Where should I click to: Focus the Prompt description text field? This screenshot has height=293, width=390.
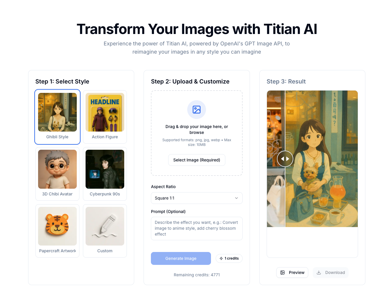point(197,229)
